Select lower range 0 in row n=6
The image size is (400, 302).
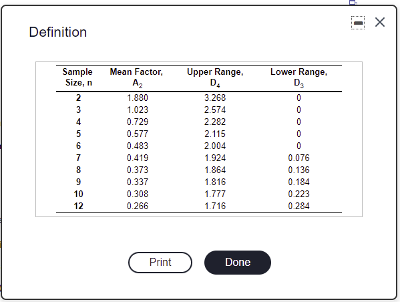(298, 146)
